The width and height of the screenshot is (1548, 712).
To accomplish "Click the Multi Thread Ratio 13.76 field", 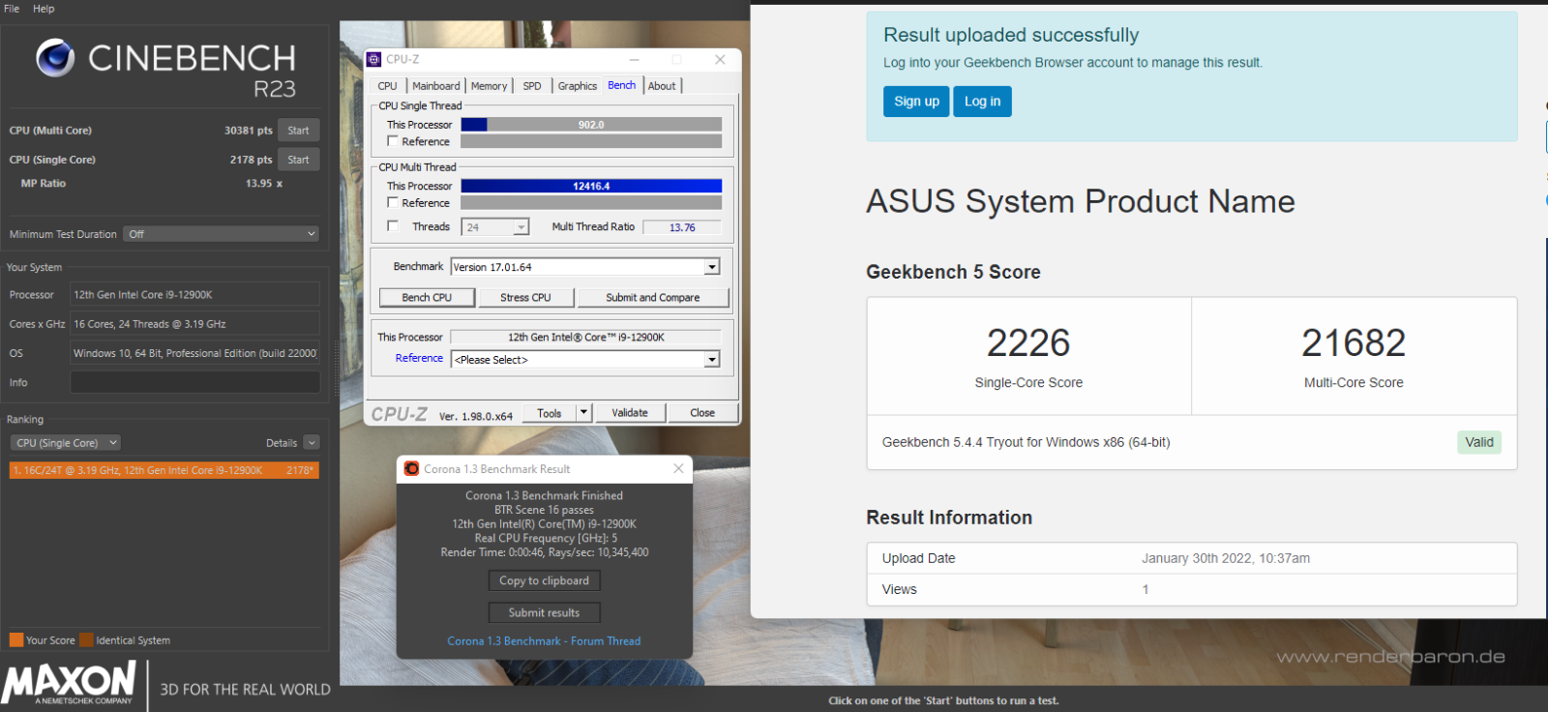I will 682,227.
